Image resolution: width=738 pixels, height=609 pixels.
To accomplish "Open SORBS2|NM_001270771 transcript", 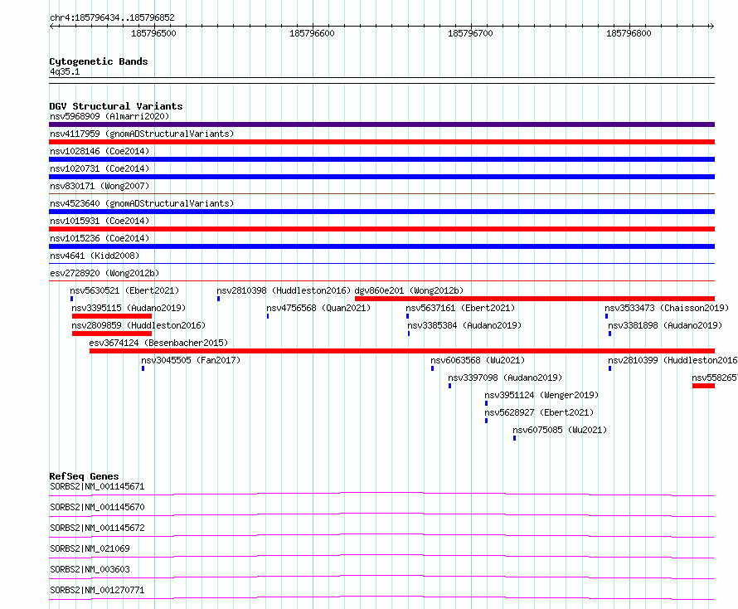I will (97, 590).
